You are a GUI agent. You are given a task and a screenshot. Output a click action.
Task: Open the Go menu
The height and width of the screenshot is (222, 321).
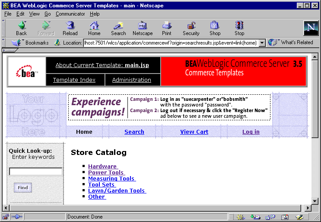click(48, 14)
